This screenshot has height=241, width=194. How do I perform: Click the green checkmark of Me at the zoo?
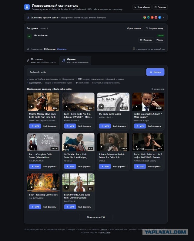(x=29, y=36)
